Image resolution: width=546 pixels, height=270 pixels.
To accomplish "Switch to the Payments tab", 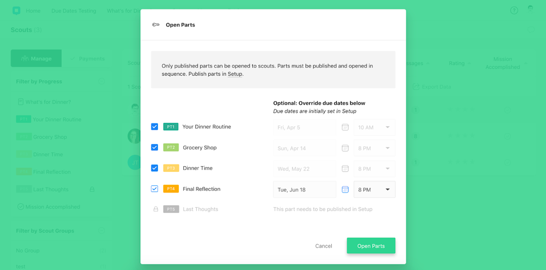I will pos(88,58).
